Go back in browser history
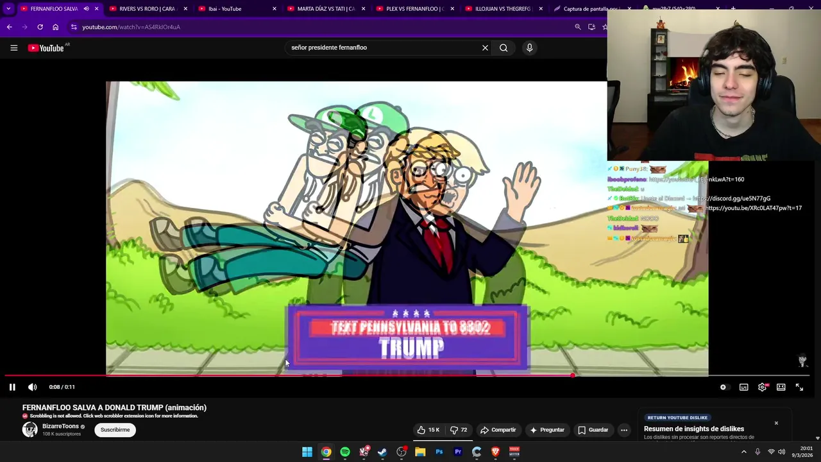 (9, 27)
